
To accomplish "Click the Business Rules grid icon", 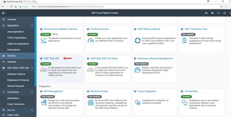I will pyautogui.click(x=90, y=103).
